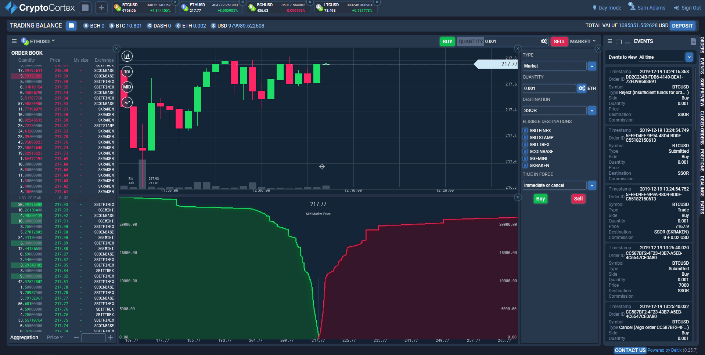Image resolution: width=705 pixels, height=355 pixels.
Task: Open the chart indicators line icon
Action: (127, 102)
